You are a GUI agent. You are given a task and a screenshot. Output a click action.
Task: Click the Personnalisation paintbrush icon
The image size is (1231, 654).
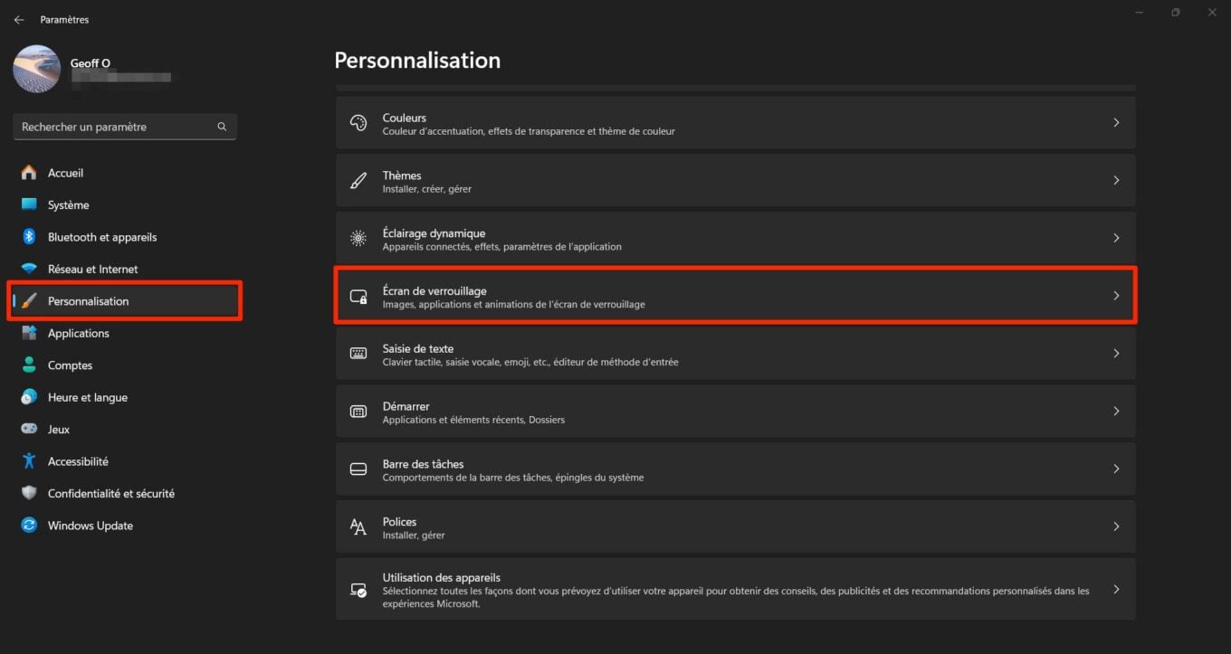click(29, 301)
